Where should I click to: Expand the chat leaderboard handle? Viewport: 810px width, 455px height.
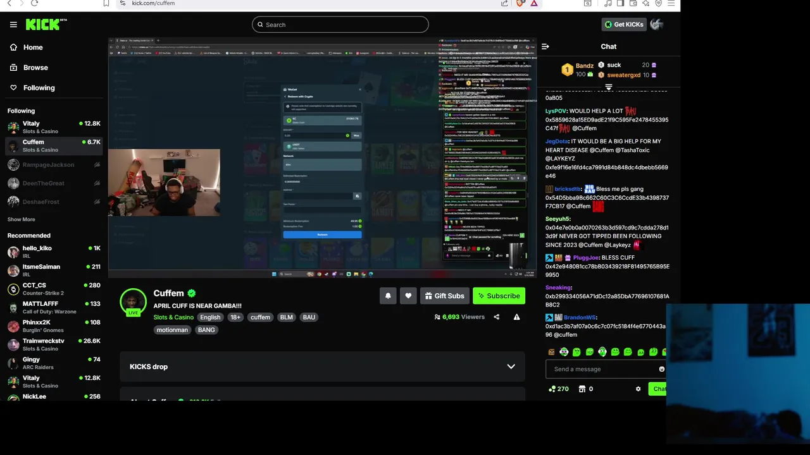coord(609,87)
